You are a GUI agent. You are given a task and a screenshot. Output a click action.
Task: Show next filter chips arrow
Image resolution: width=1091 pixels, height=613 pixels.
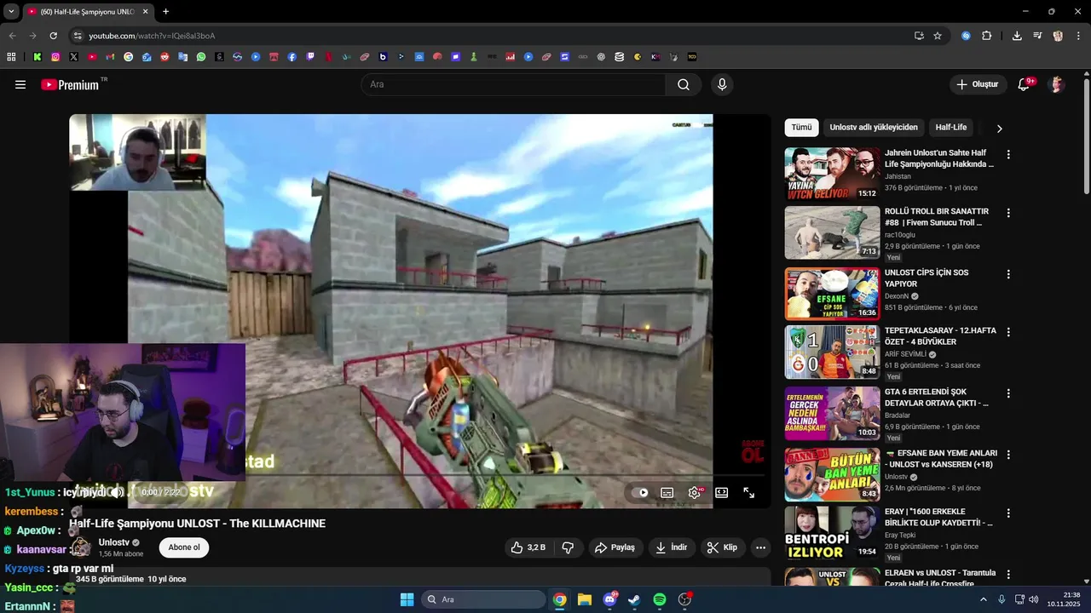tap(999, 129)
